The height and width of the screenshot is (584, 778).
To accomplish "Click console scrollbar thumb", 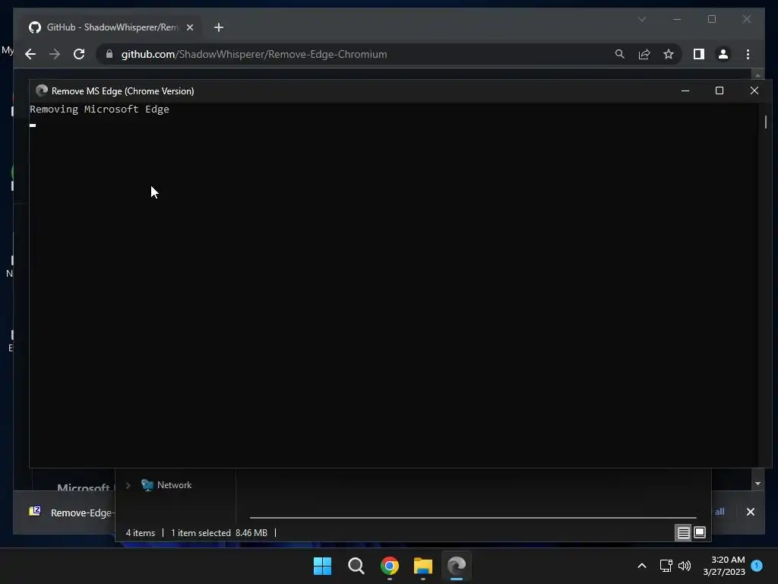I will [766, 122].
